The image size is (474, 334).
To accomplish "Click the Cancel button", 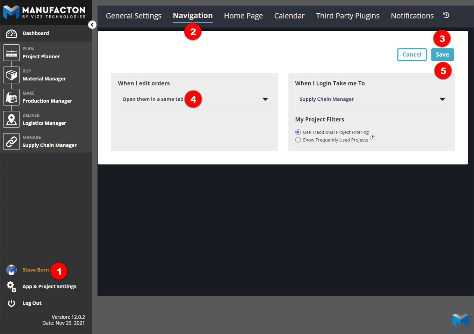I will [x=412, y=55].
